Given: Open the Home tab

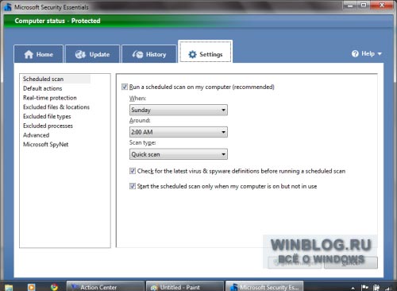Looking at the screenshot, I should pos(39,54).
